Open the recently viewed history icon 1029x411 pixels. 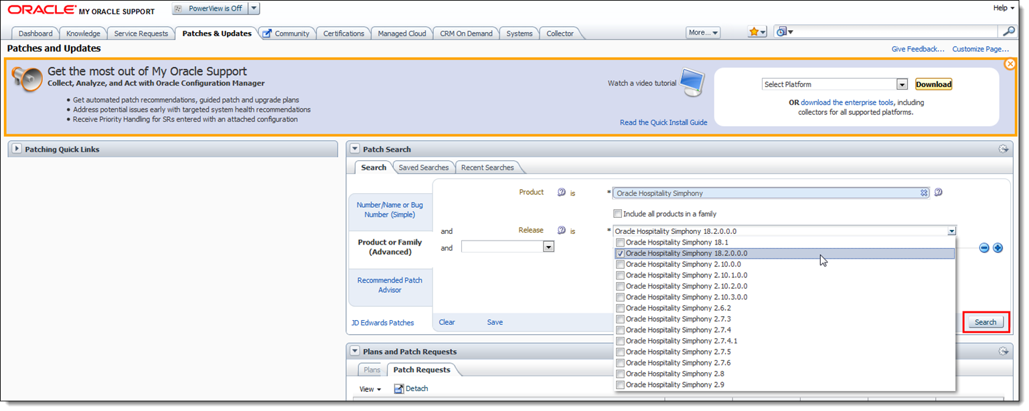point(781,31)
